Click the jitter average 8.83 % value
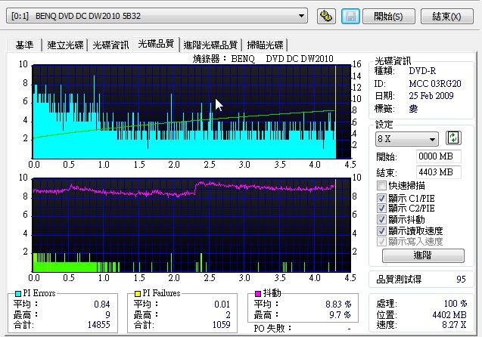This screenshot has height=337, width=482. 338,305
